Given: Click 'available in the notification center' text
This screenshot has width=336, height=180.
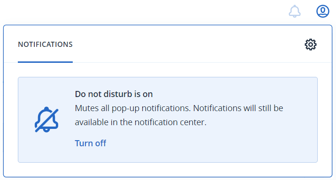Looking at the screenshot, I should [x=140, y=122].
